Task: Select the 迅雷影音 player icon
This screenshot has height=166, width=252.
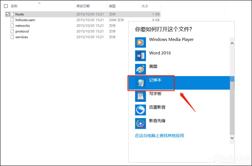Action: 140,110
